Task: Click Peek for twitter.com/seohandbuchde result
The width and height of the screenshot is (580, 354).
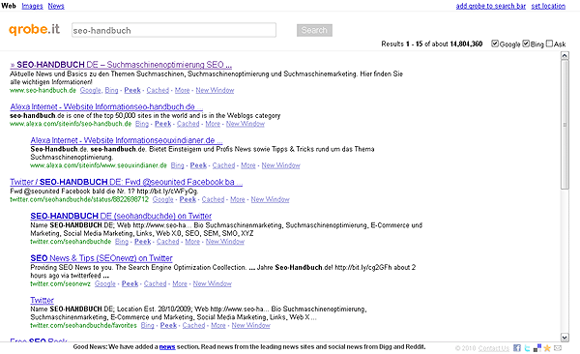Action: point(142,242)
